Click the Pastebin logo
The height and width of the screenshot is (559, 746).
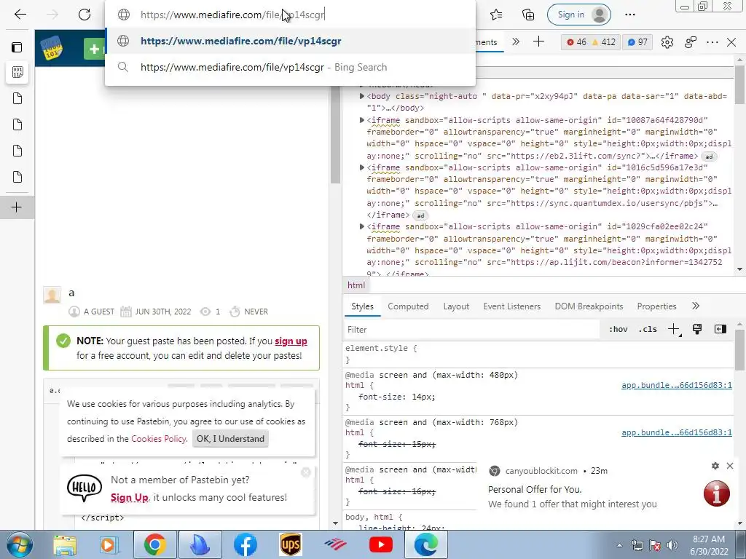coord(52,48)
